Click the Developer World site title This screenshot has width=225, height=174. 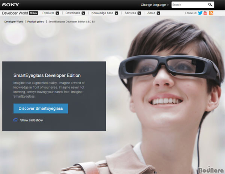click(x=15, y=13)
